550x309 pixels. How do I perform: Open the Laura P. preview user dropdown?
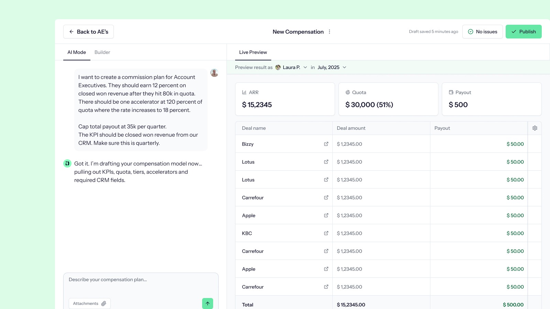[x=291, y=67]
